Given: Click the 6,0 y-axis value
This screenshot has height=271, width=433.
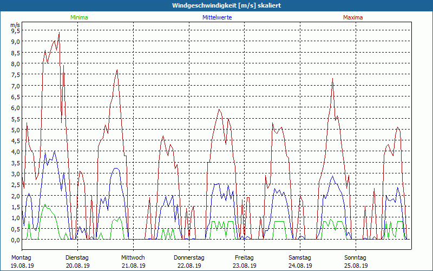Looking at the screenshot, I should coord(16,108).
